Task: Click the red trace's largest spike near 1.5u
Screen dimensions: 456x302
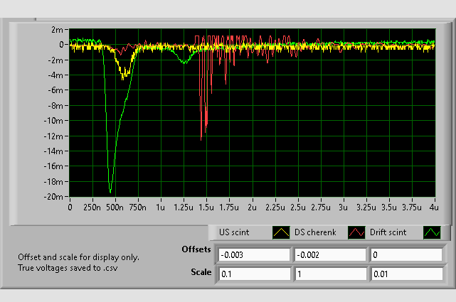Action: pyautogui.click(x=201, y=139)
